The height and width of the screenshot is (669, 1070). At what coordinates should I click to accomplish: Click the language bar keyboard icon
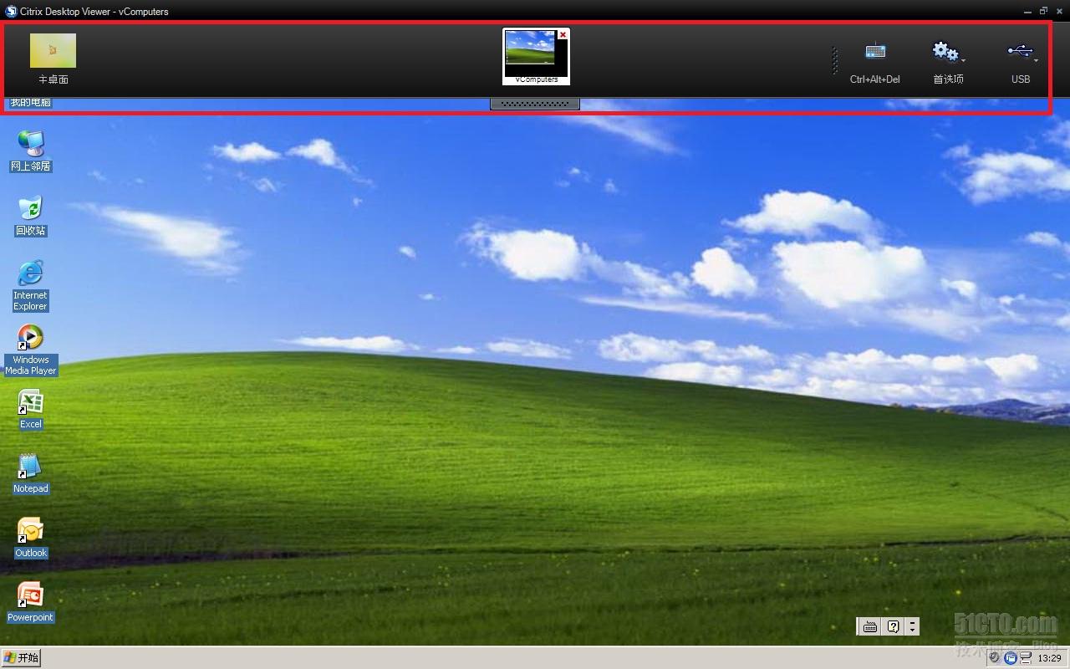[x=870, y=626]
